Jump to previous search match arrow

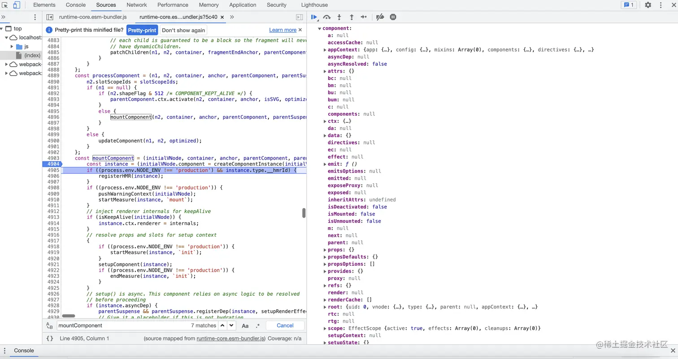tap(223, 325)
